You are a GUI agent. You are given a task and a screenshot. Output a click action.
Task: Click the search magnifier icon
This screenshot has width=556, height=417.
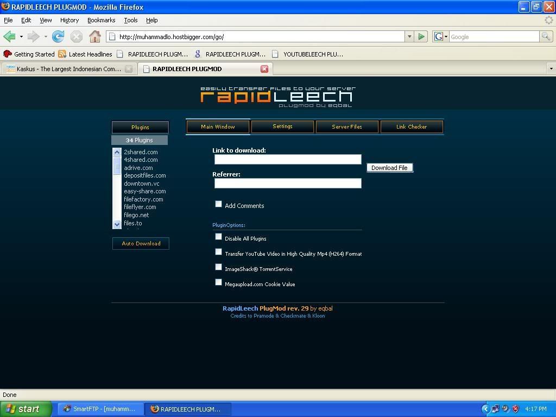coord(545,36)
